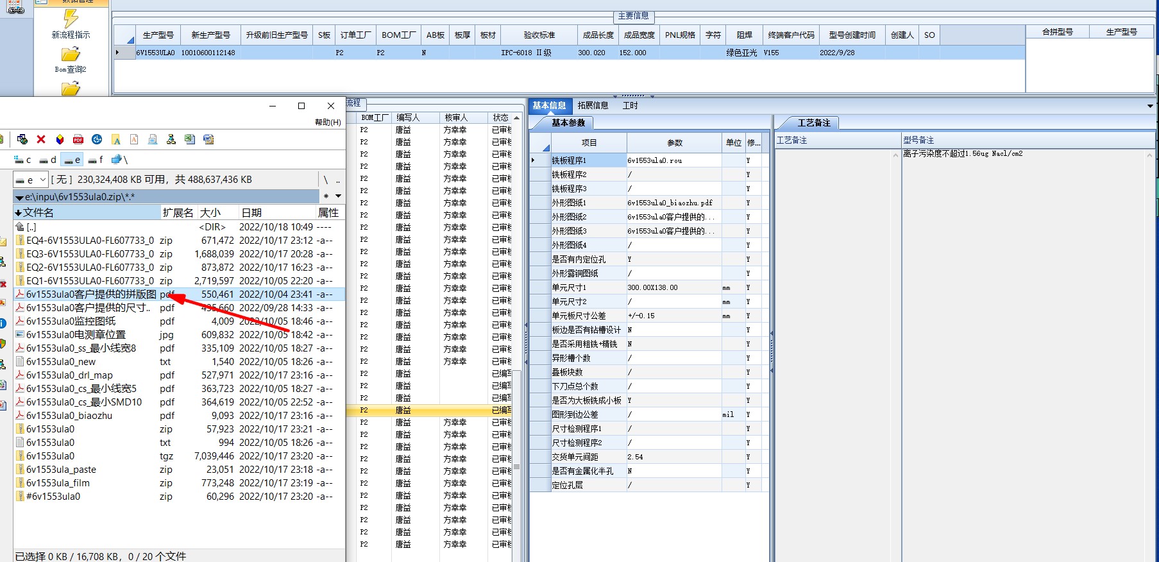Open the drive selection dropdown showing e
Image resolution: width=1159 pixels, height=562 pixels.
click(31, 180)
